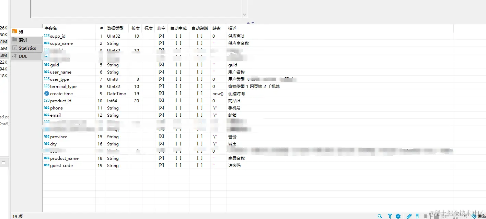Click the small square icon on left edge

click(x=3, y=163)
